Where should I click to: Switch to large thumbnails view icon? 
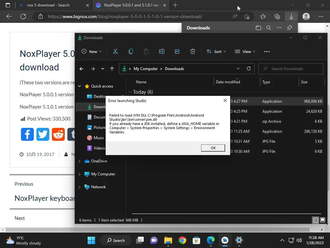pos(322,220)
